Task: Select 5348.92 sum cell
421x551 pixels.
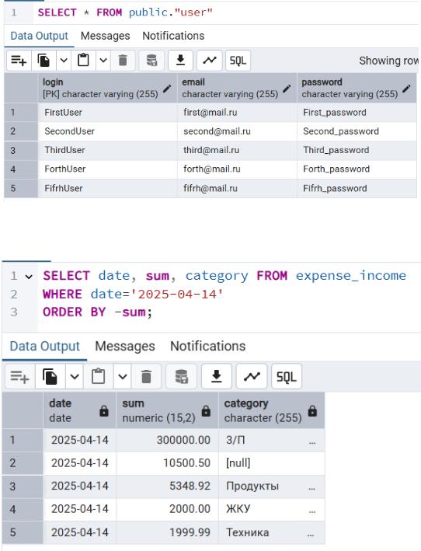Action: click(167, 486)
